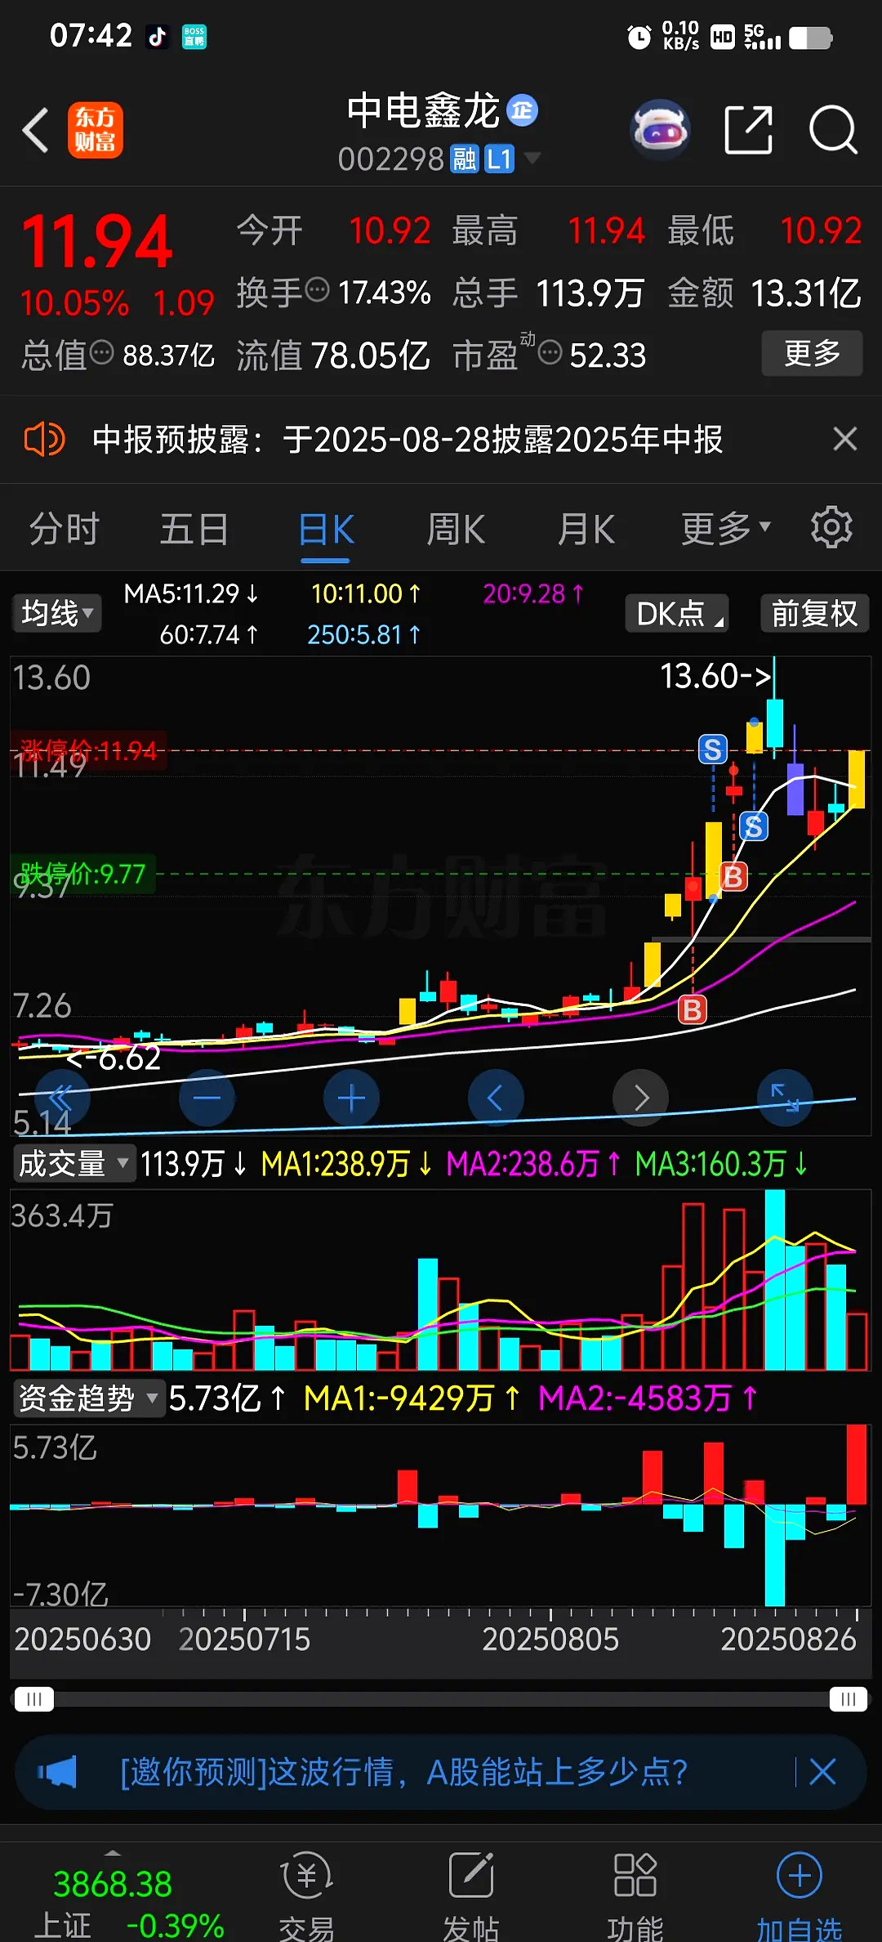Expand the 均线 indicator dropdown
Viewport: 882px width, 1942px height.
tap(56, 613)
